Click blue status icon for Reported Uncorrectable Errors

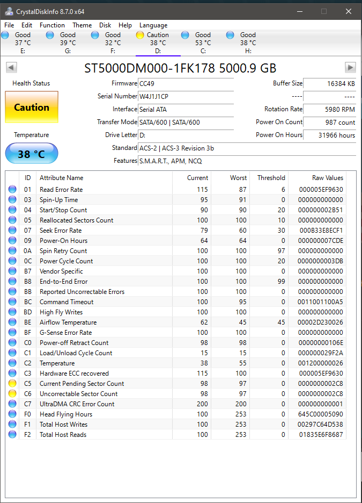[12, 291]
